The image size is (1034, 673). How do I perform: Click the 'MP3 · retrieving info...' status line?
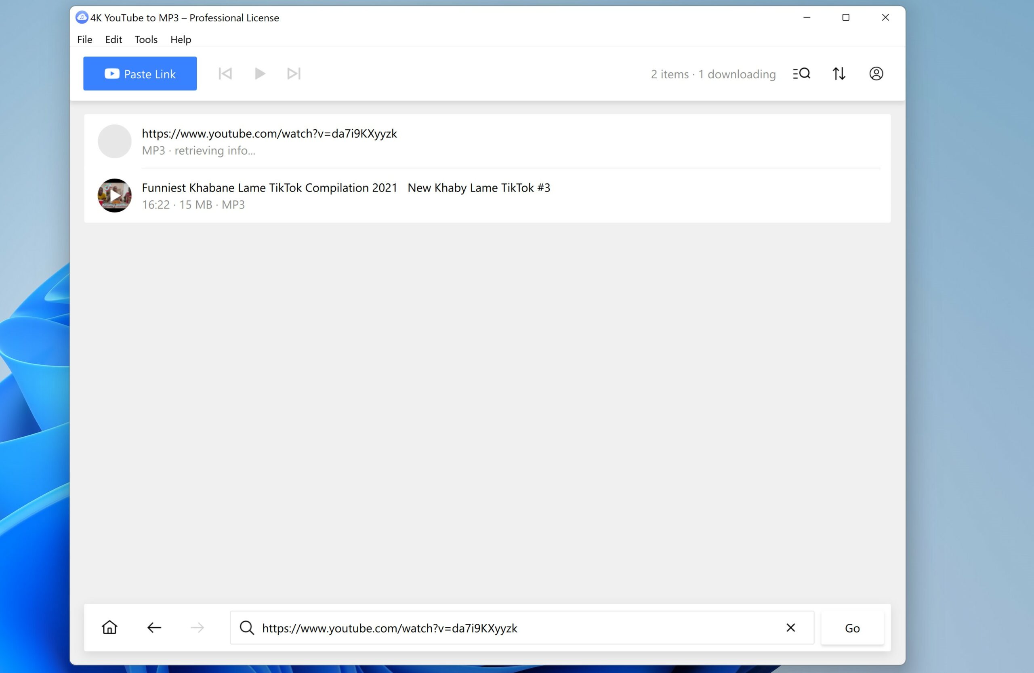coord(199,150)
